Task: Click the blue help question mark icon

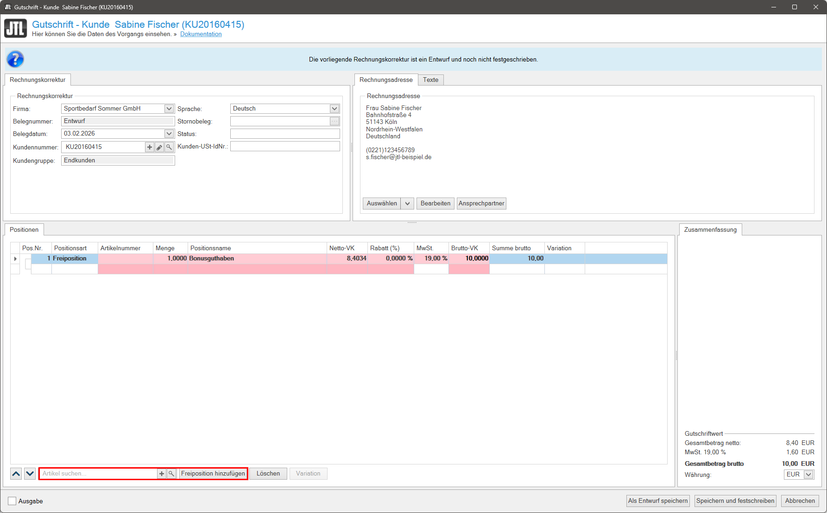Action: pyautogui.click(x=15, y=59)
